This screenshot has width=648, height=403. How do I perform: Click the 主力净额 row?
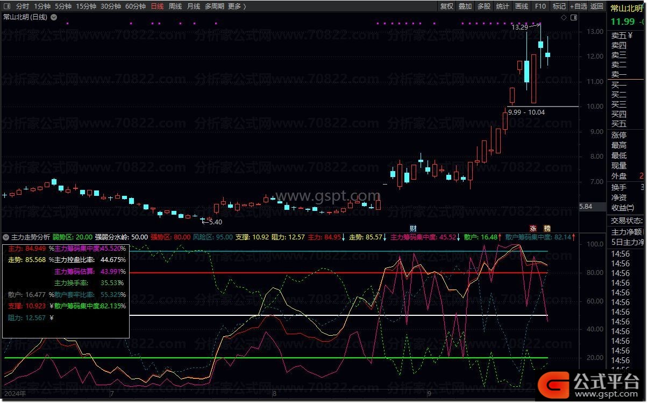628,232
